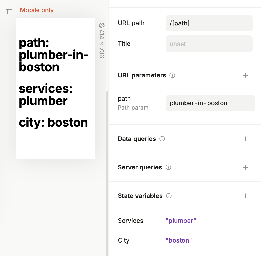
Task: Select the city: boston heading text
Action: tap(53, 122)
